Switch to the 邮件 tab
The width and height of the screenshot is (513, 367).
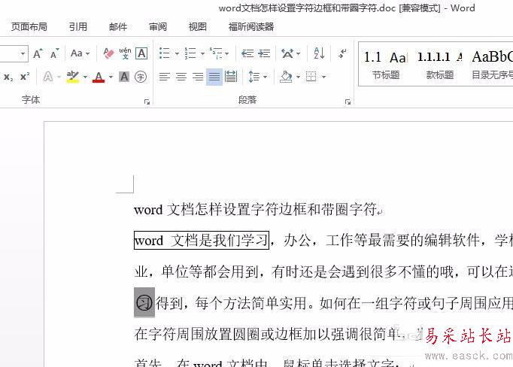coord(118,27)
